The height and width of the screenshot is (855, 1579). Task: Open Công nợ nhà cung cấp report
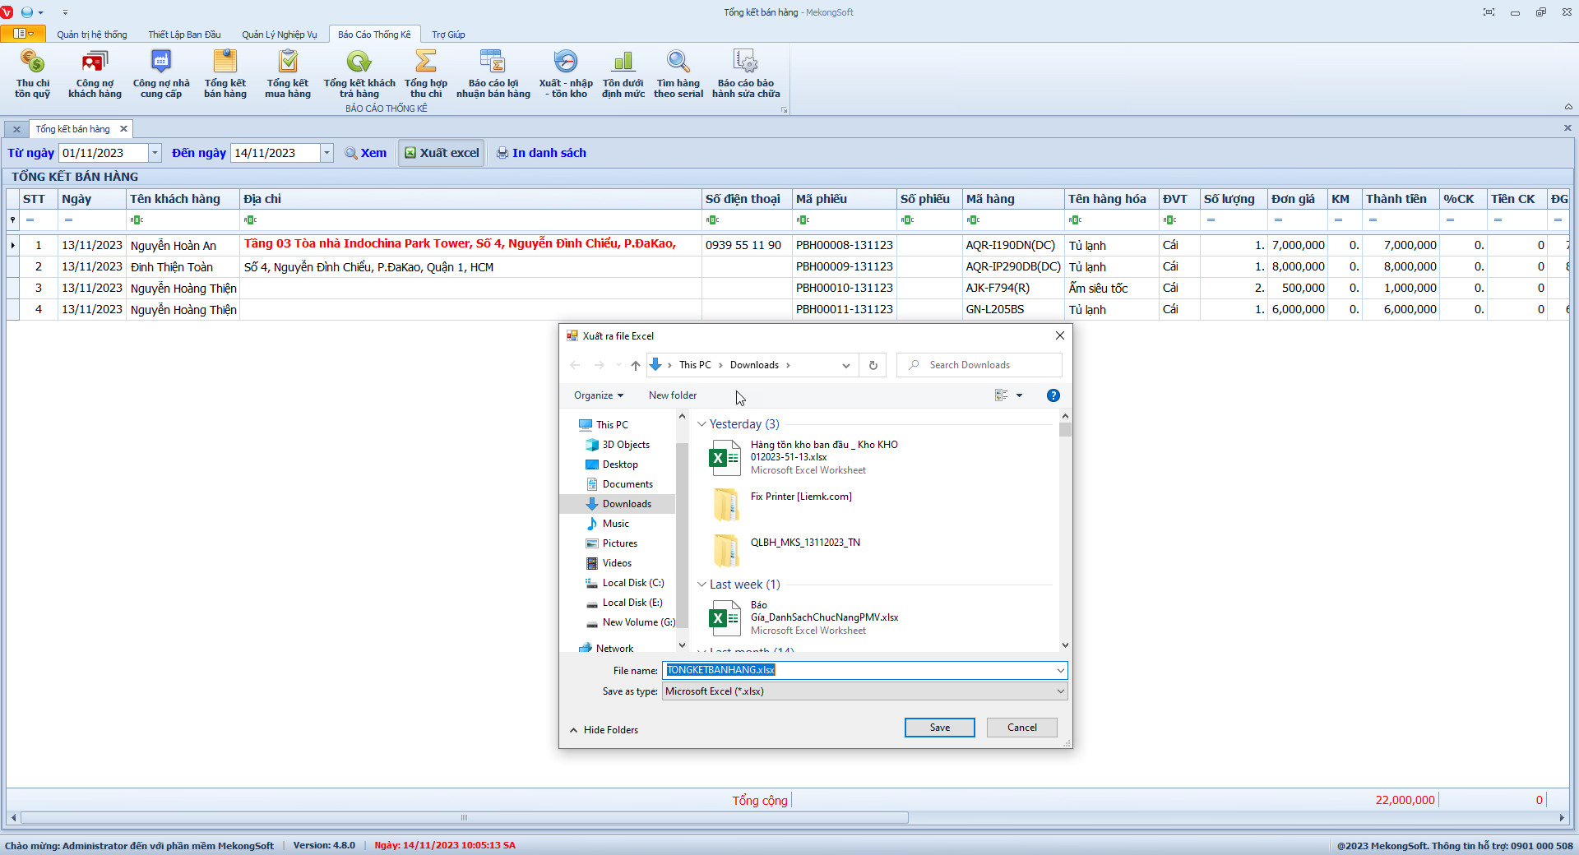pyautogui.click(x=161, y=74)
